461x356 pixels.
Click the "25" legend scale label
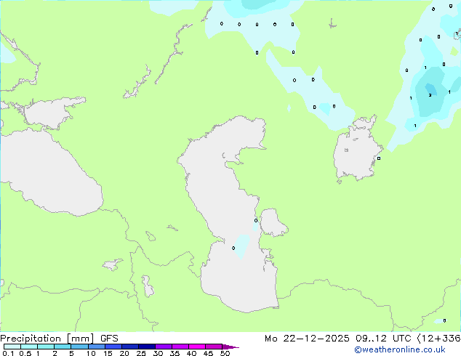[141, 353]
